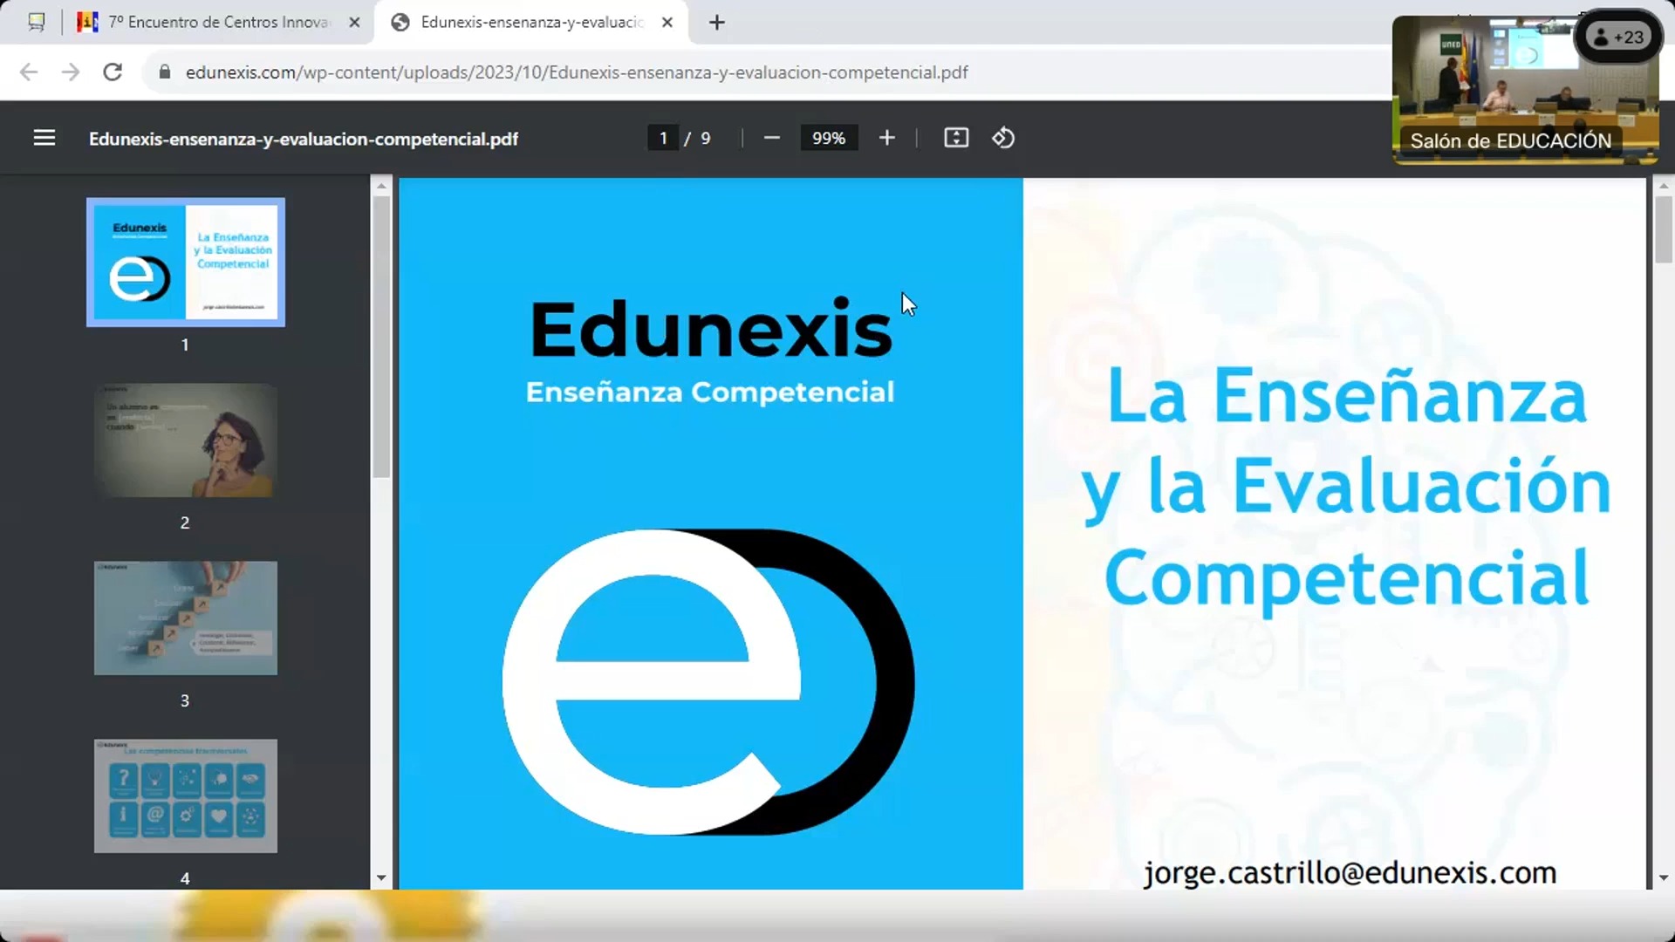Click the jorge.castrillo@edunexis.com email text
The height and width of the screenshot is (942, 1675).
[1350, 872]
